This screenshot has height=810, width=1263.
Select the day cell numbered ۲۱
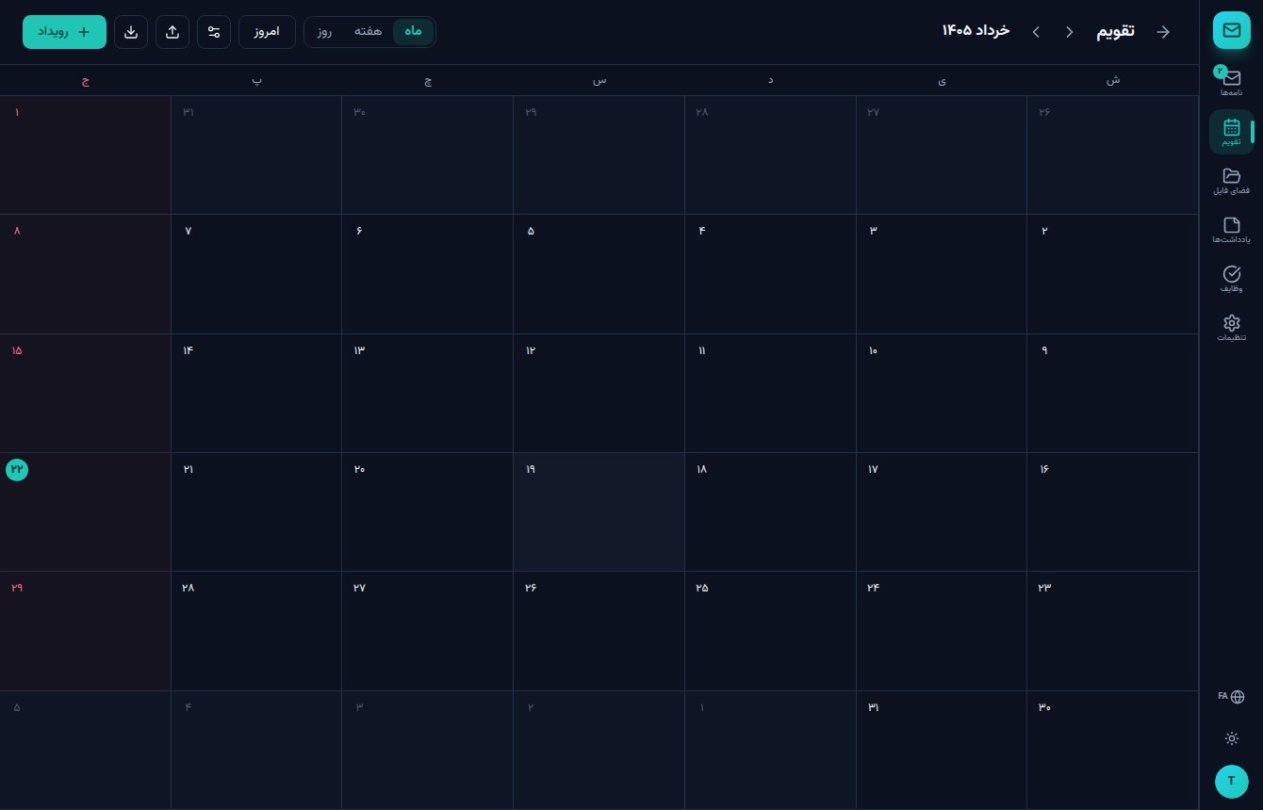click(256, 511)
